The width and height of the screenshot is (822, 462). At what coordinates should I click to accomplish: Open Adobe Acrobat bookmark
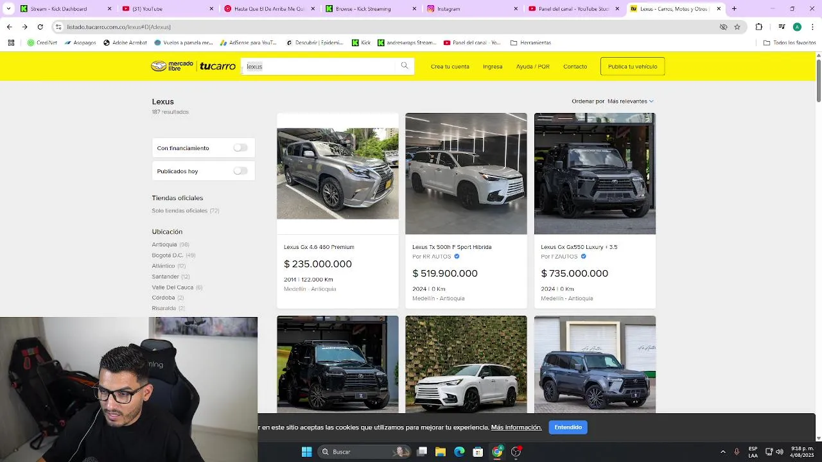(x=125, y=42)
